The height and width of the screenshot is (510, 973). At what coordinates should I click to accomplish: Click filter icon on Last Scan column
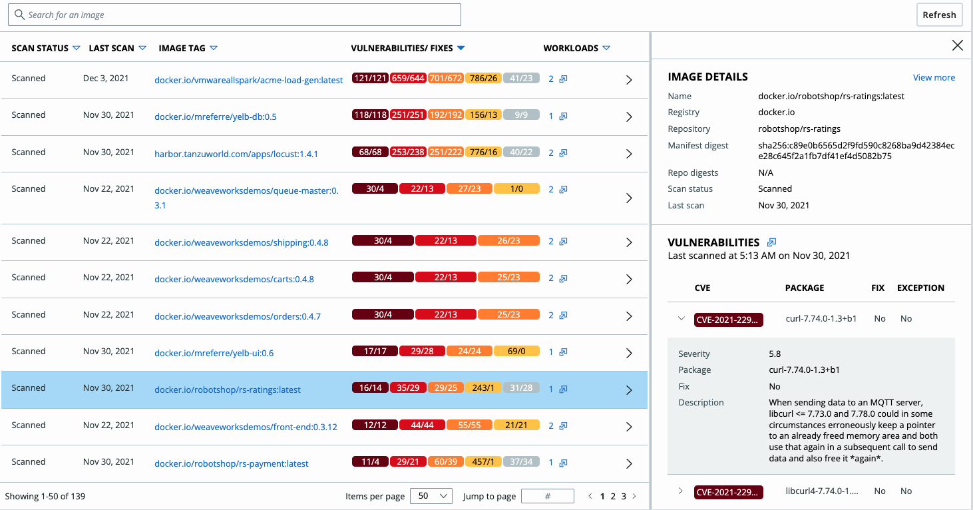point(141,48)
